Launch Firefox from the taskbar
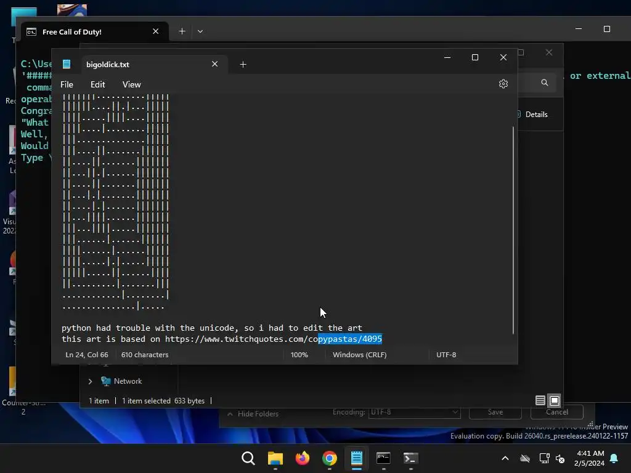Image resolution: width=631 pixels, height=473 pixels. [302, 458]
